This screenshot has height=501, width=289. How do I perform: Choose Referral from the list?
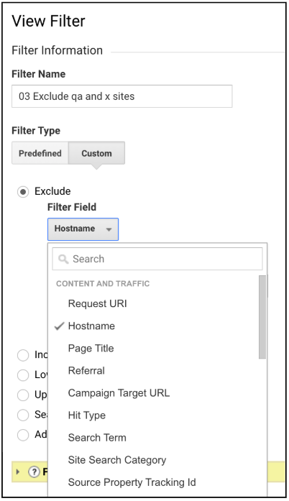click(x=86, y=371)
